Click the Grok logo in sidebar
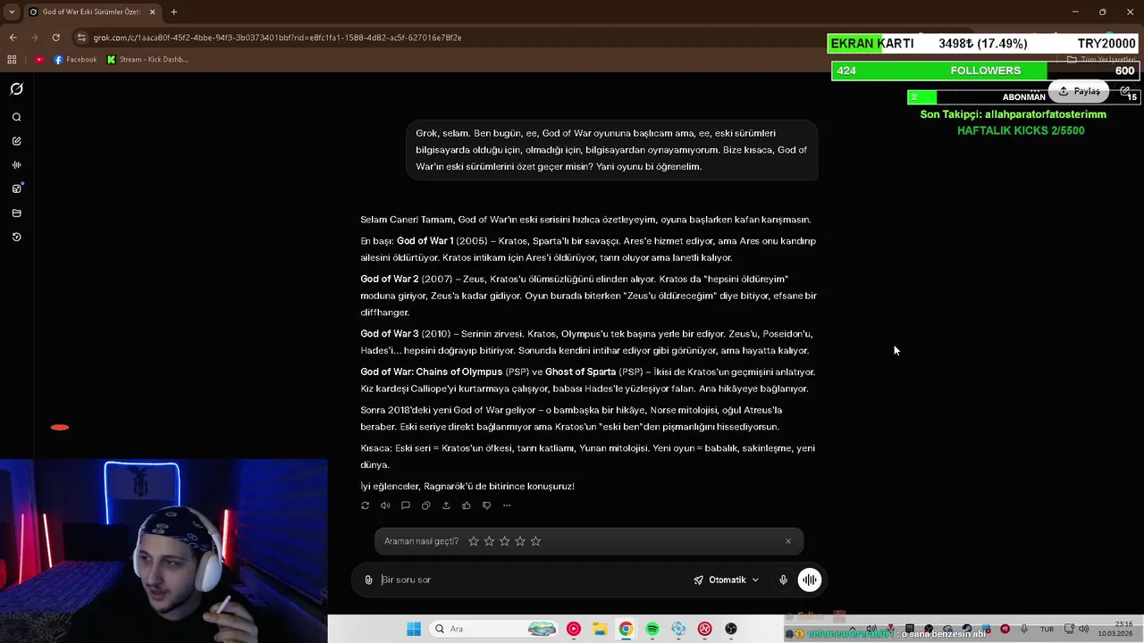This screenshot has height=643, width=1144. [16, 89]
